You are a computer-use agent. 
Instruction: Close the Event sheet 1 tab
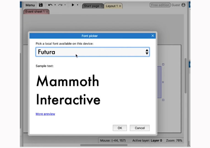(x=47, y=12)
